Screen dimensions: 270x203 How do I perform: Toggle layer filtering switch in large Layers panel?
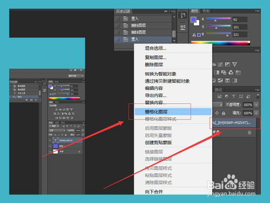258,96
